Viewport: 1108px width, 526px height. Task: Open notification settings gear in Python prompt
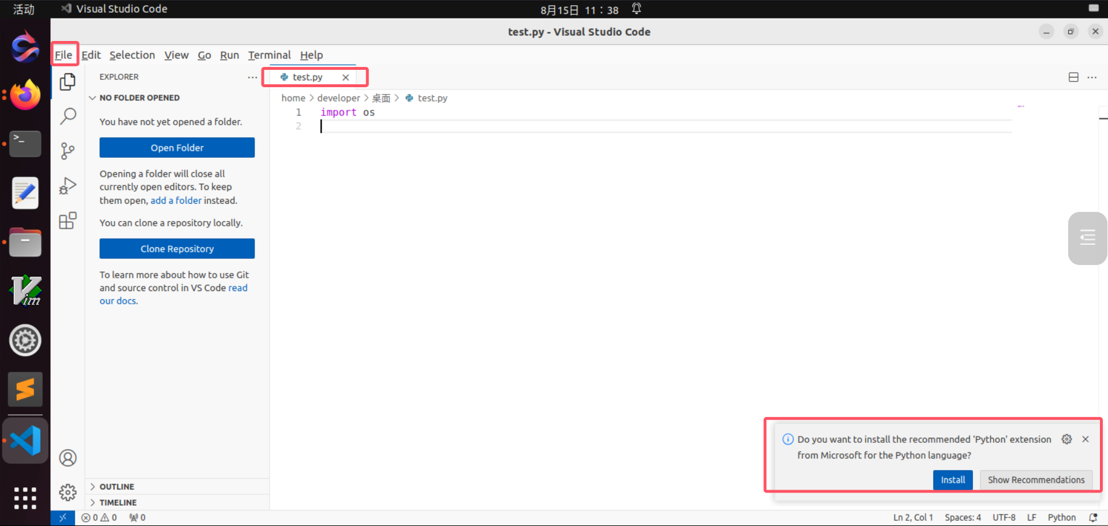click(1066, 439)
